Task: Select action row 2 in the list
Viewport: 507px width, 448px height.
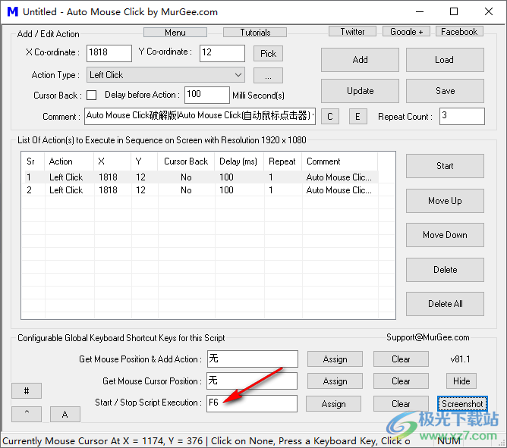Action: 200,190
